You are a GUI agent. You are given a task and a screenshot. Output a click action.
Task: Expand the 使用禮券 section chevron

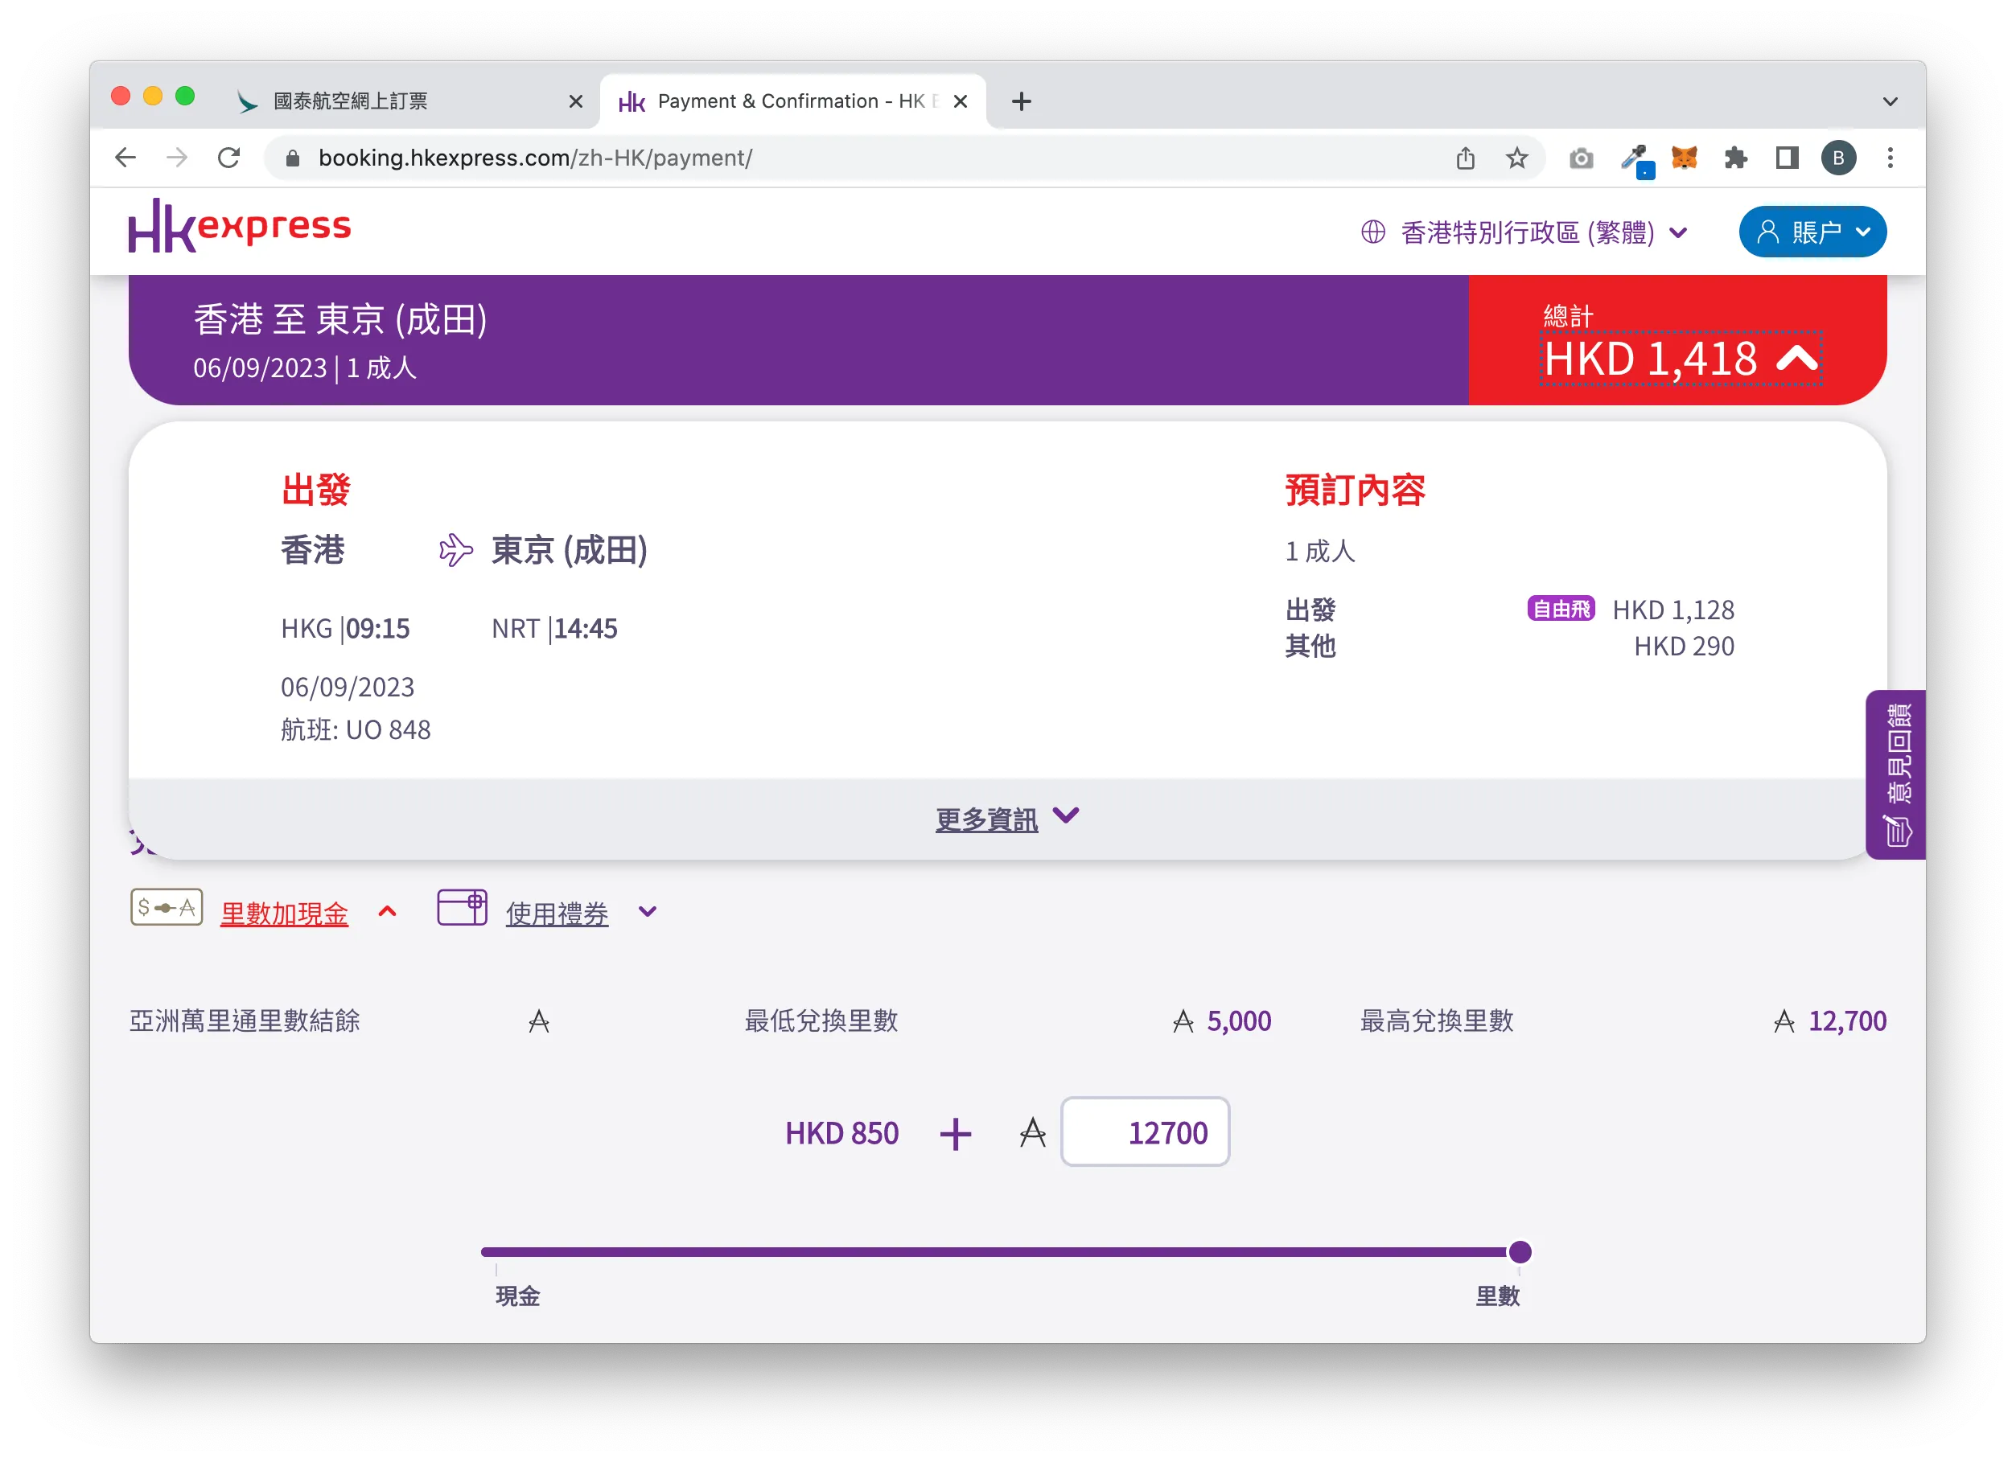coord(647,912)
